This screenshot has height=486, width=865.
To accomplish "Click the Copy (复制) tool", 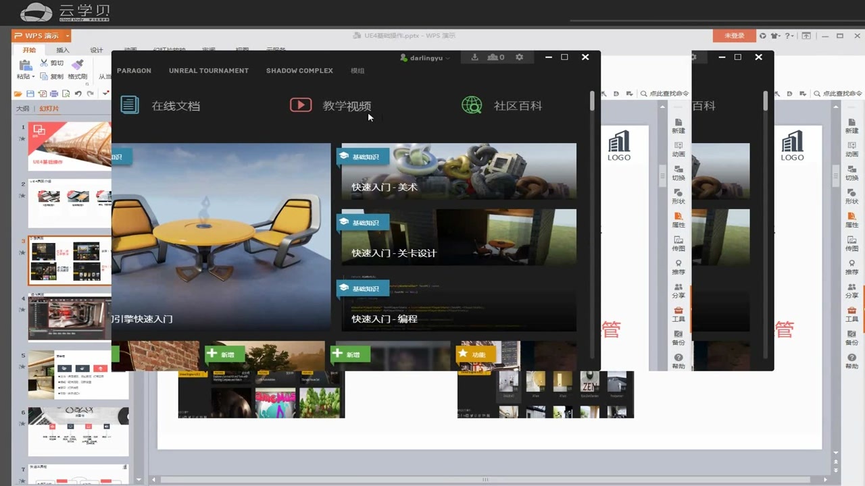I will [52, 76].
